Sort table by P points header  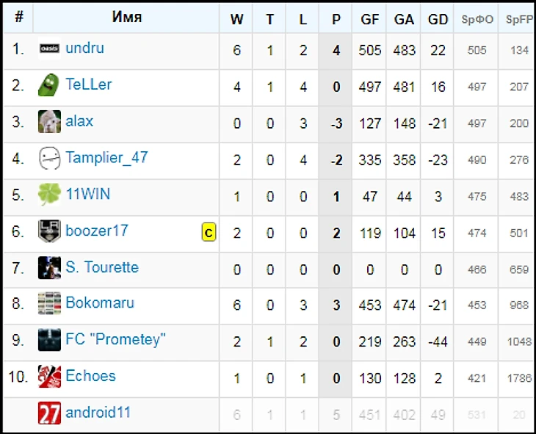click(336, 20)
